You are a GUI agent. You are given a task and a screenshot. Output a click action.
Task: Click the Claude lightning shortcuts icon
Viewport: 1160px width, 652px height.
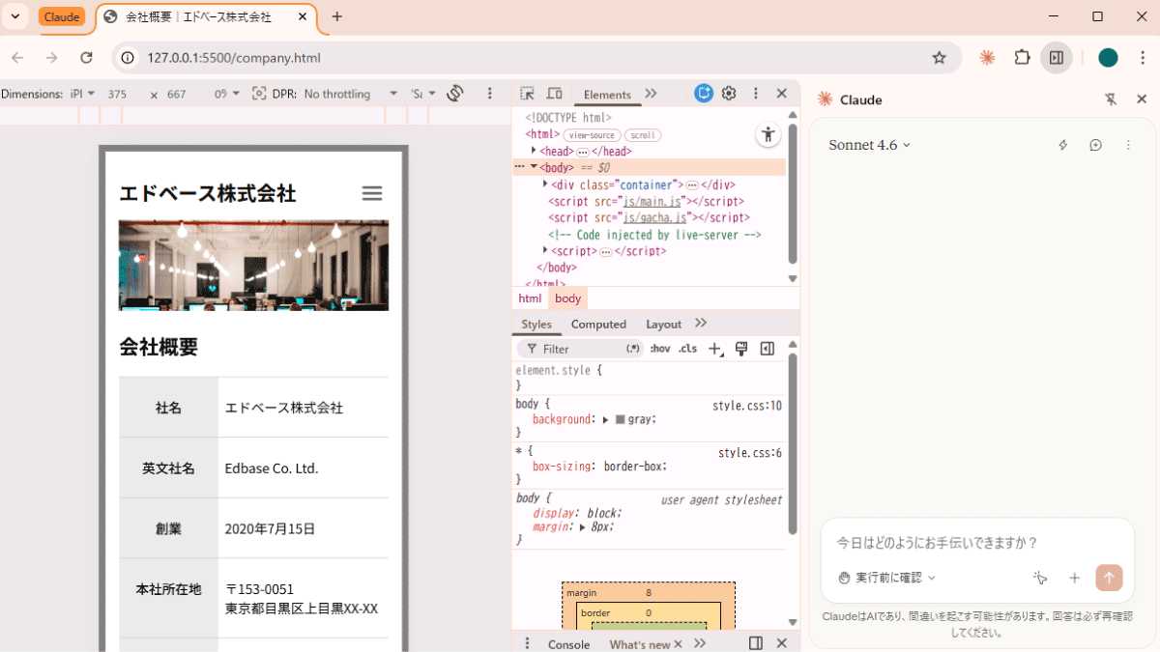(1063, 145)
